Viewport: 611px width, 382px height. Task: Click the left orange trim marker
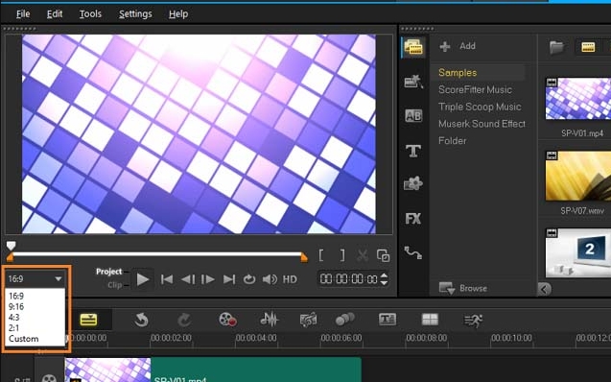(x=11, y=257)
